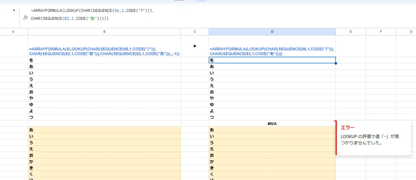Select active cell を in column D
This screenshot has height=180, width=416.
pos(272,60)
